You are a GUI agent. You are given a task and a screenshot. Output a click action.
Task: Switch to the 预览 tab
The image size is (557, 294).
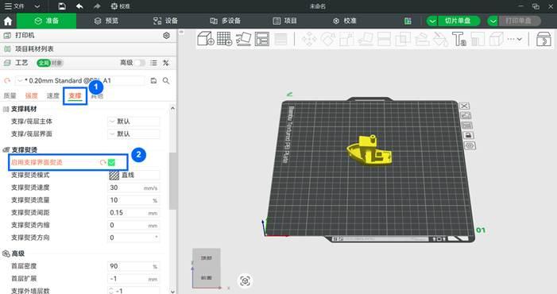tap(106, 21)
